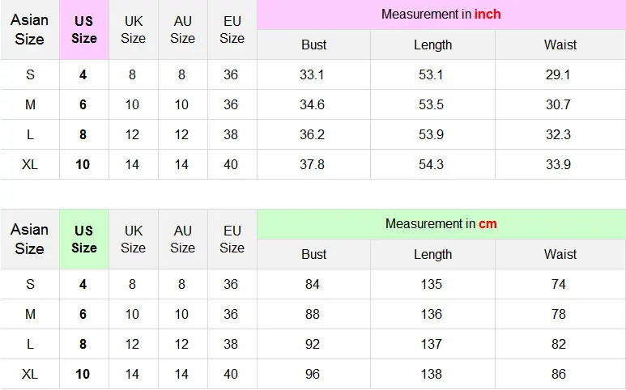This screenshot has width=626, height=390.
Task: Click the pink US Size header cell
Action: [84, 30]
